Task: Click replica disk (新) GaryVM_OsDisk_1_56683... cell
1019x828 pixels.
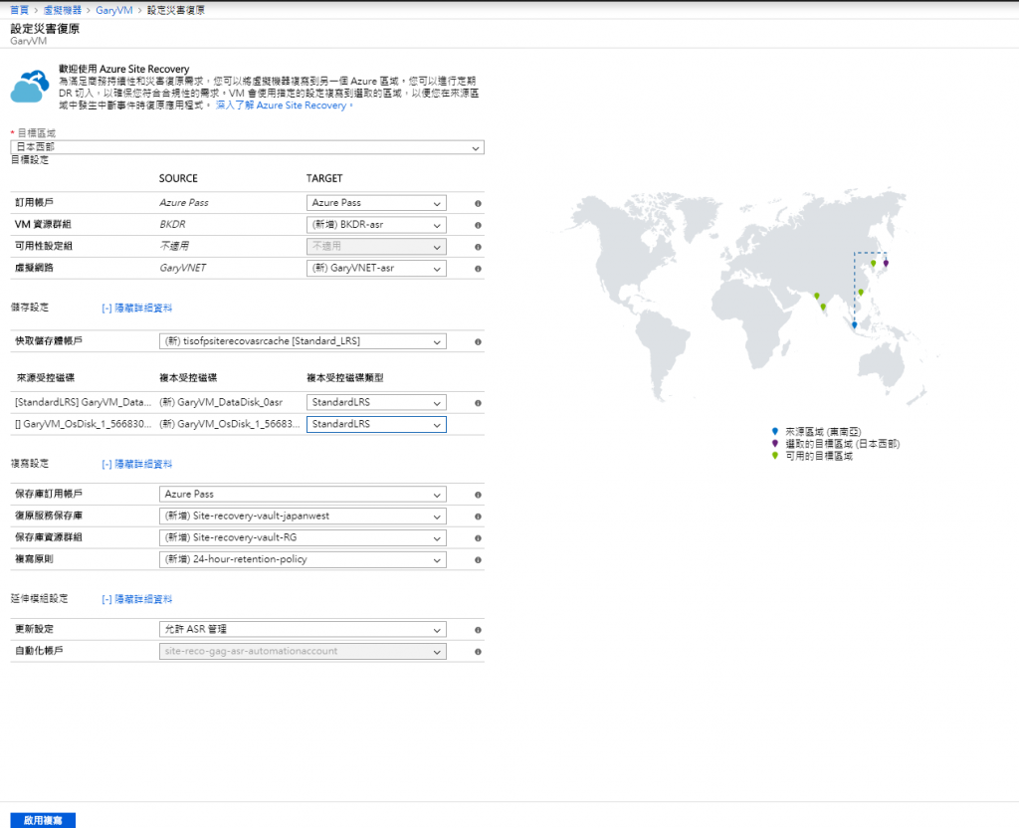Action: pos(230,424)
